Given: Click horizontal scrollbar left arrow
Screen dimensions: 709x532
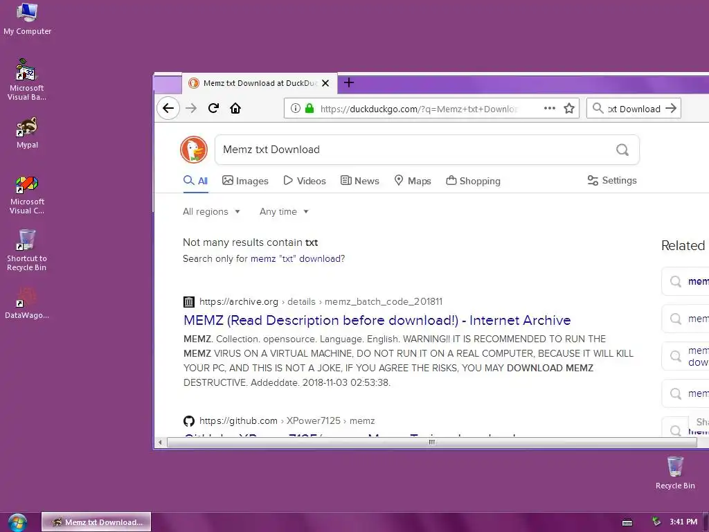Looking at the screenshot, I should pos(160,442).
